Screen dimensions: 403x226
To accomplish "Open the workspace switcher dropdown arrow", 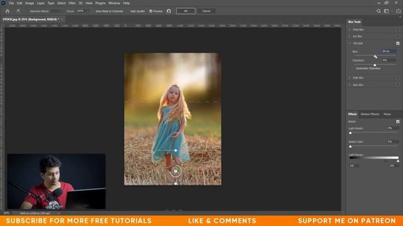I will pos(392,11).
